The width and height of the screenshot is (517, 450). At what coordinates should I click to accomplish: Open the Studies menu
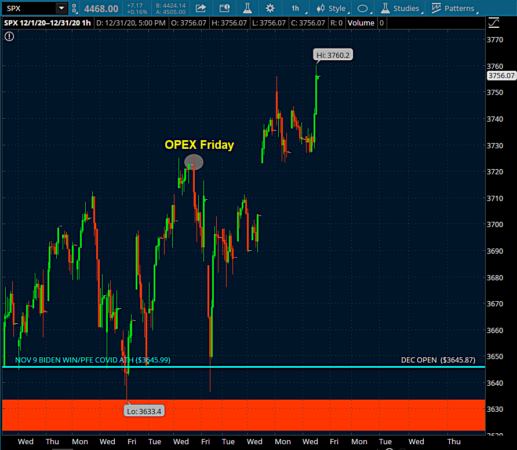pos(400,8)
